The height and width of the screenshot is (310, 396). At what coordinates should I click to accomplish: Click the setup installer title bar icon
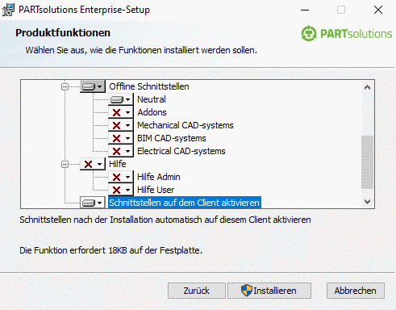coord(8,10)
